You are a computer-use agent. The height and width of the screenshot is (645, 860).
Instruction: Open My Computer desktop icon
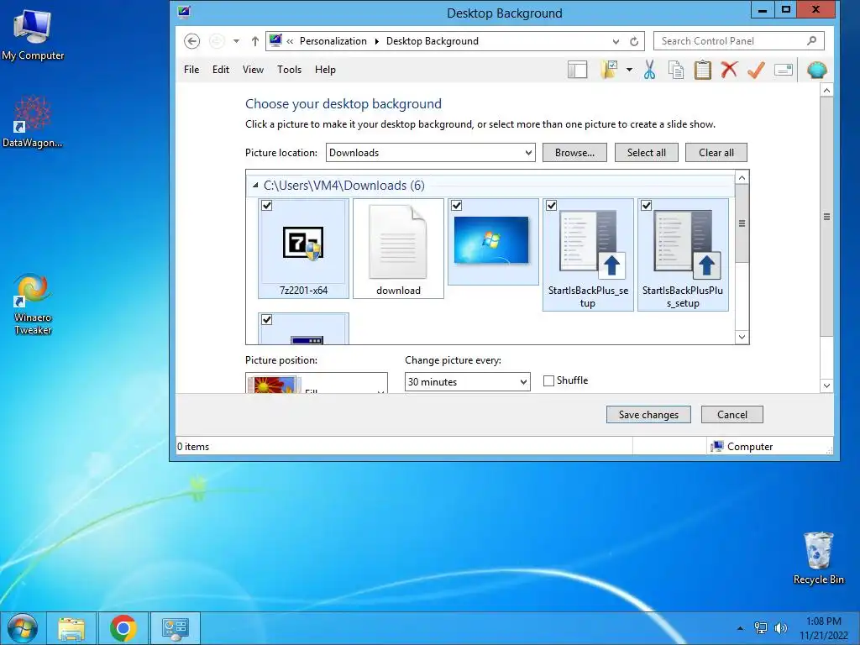click(33, 35)
